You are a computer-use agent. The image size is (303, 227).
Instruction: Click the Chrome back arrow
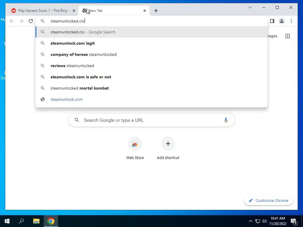pyautogui.click(x=12, y=21)
